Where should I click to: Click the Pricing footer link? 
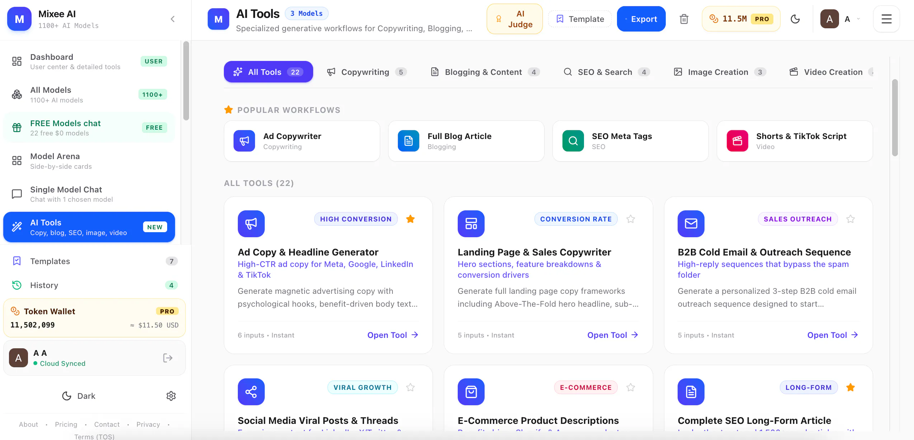66,424
